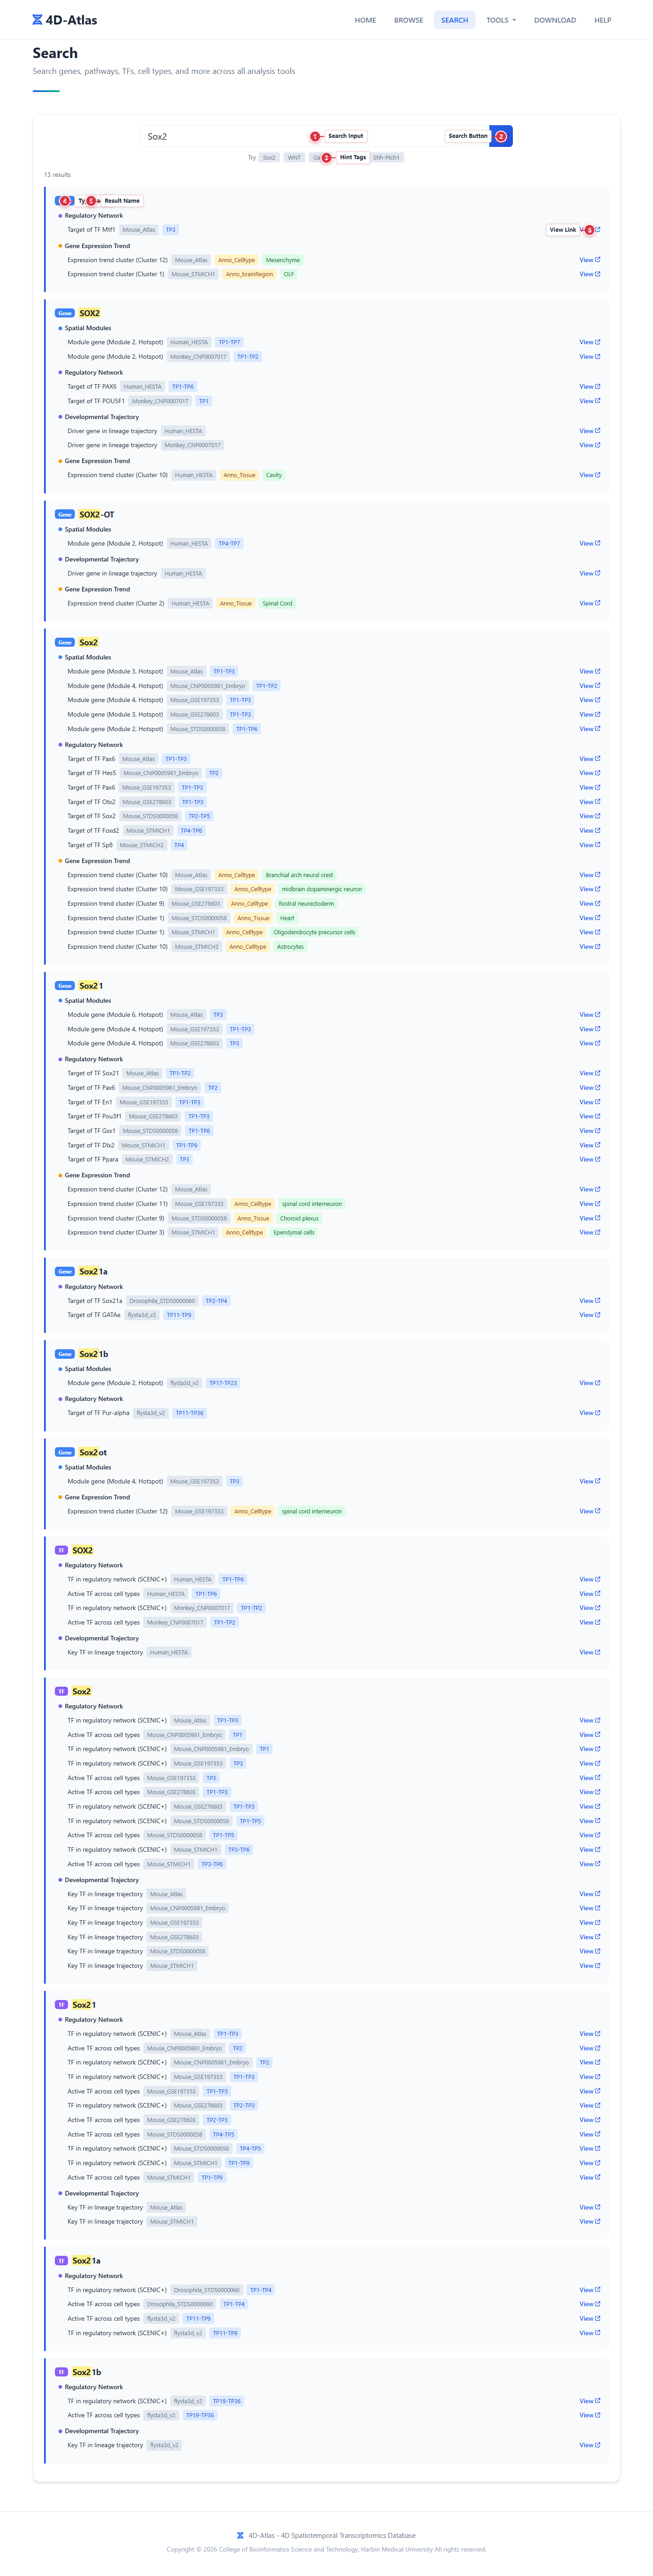Click the SOX2-OT gene result name
The height and width of the screenshot is (2576, 653).
[x=97, y=514]
